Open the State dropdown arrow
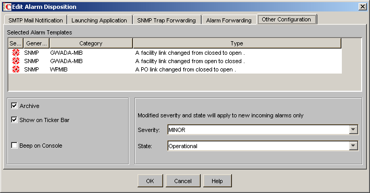The image size is (370, 193). coord(353,146)
